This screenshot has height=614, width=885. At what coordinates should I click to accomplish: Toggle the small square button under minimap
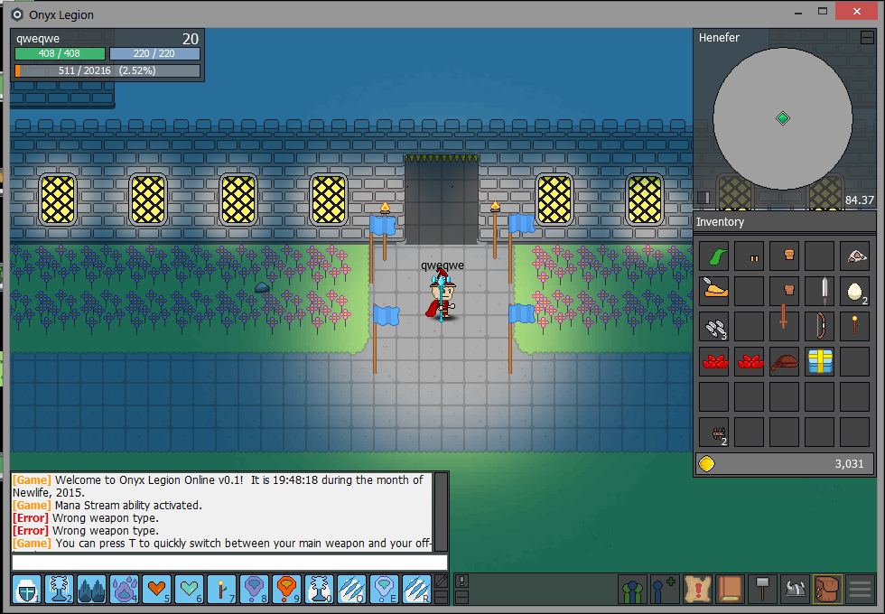pos(703,198)
